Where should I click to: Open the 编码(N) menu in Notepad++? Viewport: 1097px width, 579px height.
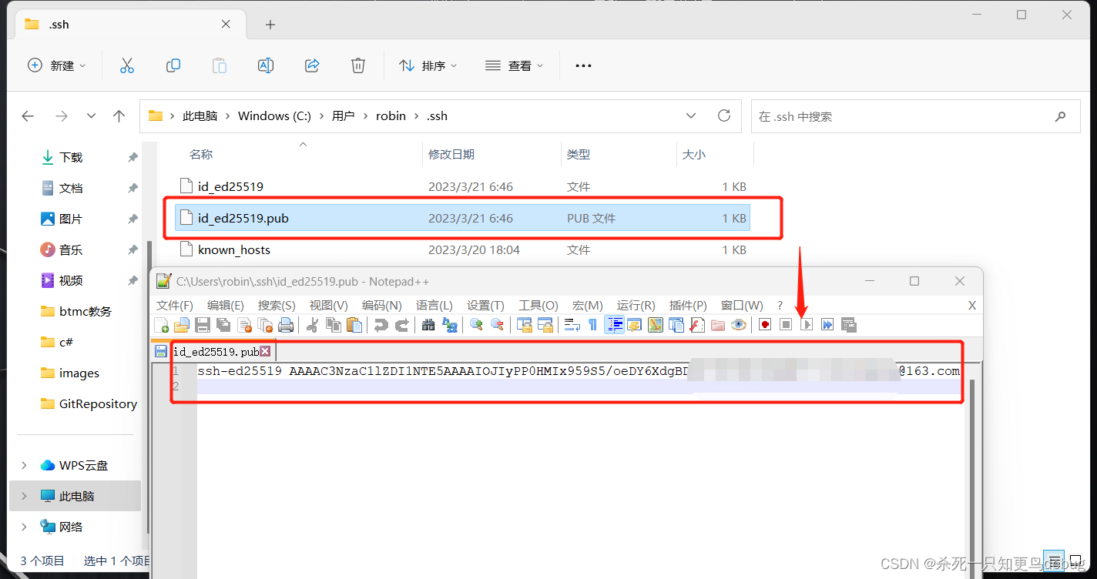(x=382, y=306)
